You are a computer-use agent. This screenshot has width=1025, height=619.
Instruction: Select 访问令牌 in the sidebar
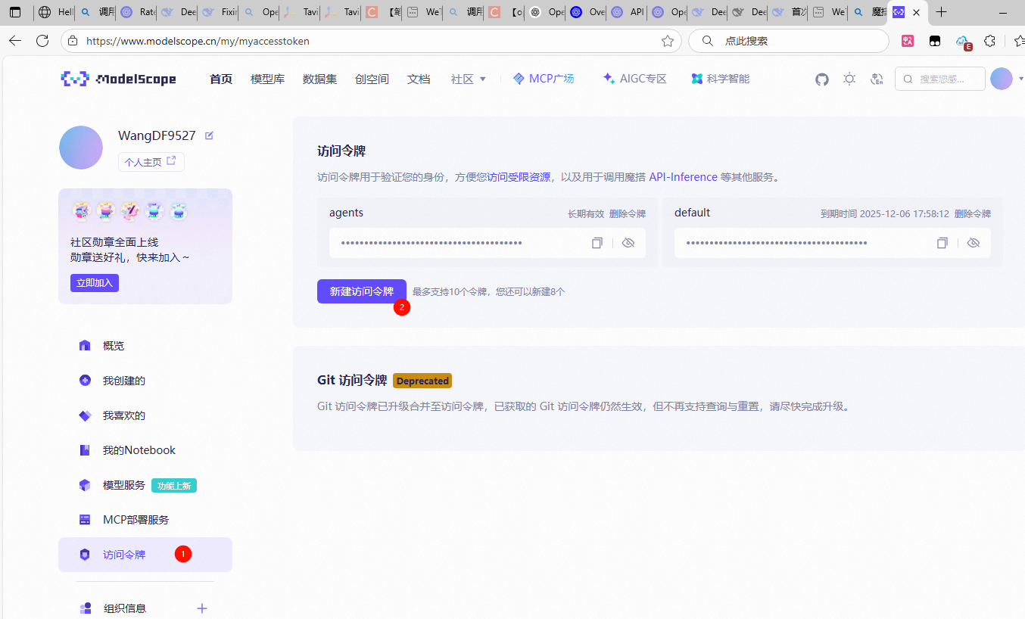[x=145, y=555]
